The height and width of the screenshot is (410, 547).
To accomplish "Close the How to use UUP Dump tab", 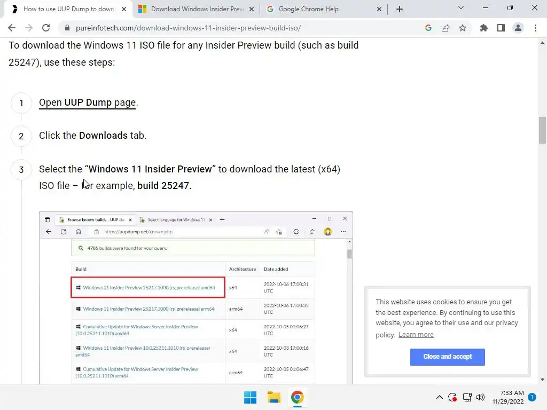I will pyautogui.click(x=124, y=10).
